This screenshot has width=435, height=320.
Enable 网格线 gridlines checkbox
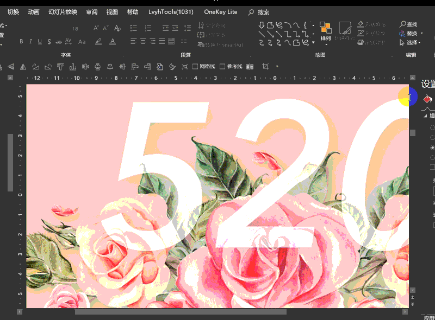pos(195,66)
